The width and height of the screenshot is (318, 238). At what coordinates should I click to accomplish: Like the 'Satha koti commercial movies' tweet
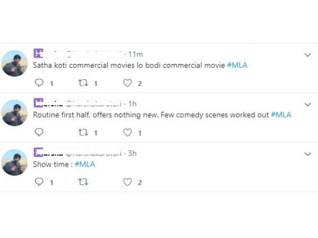[x=127, y=83]
